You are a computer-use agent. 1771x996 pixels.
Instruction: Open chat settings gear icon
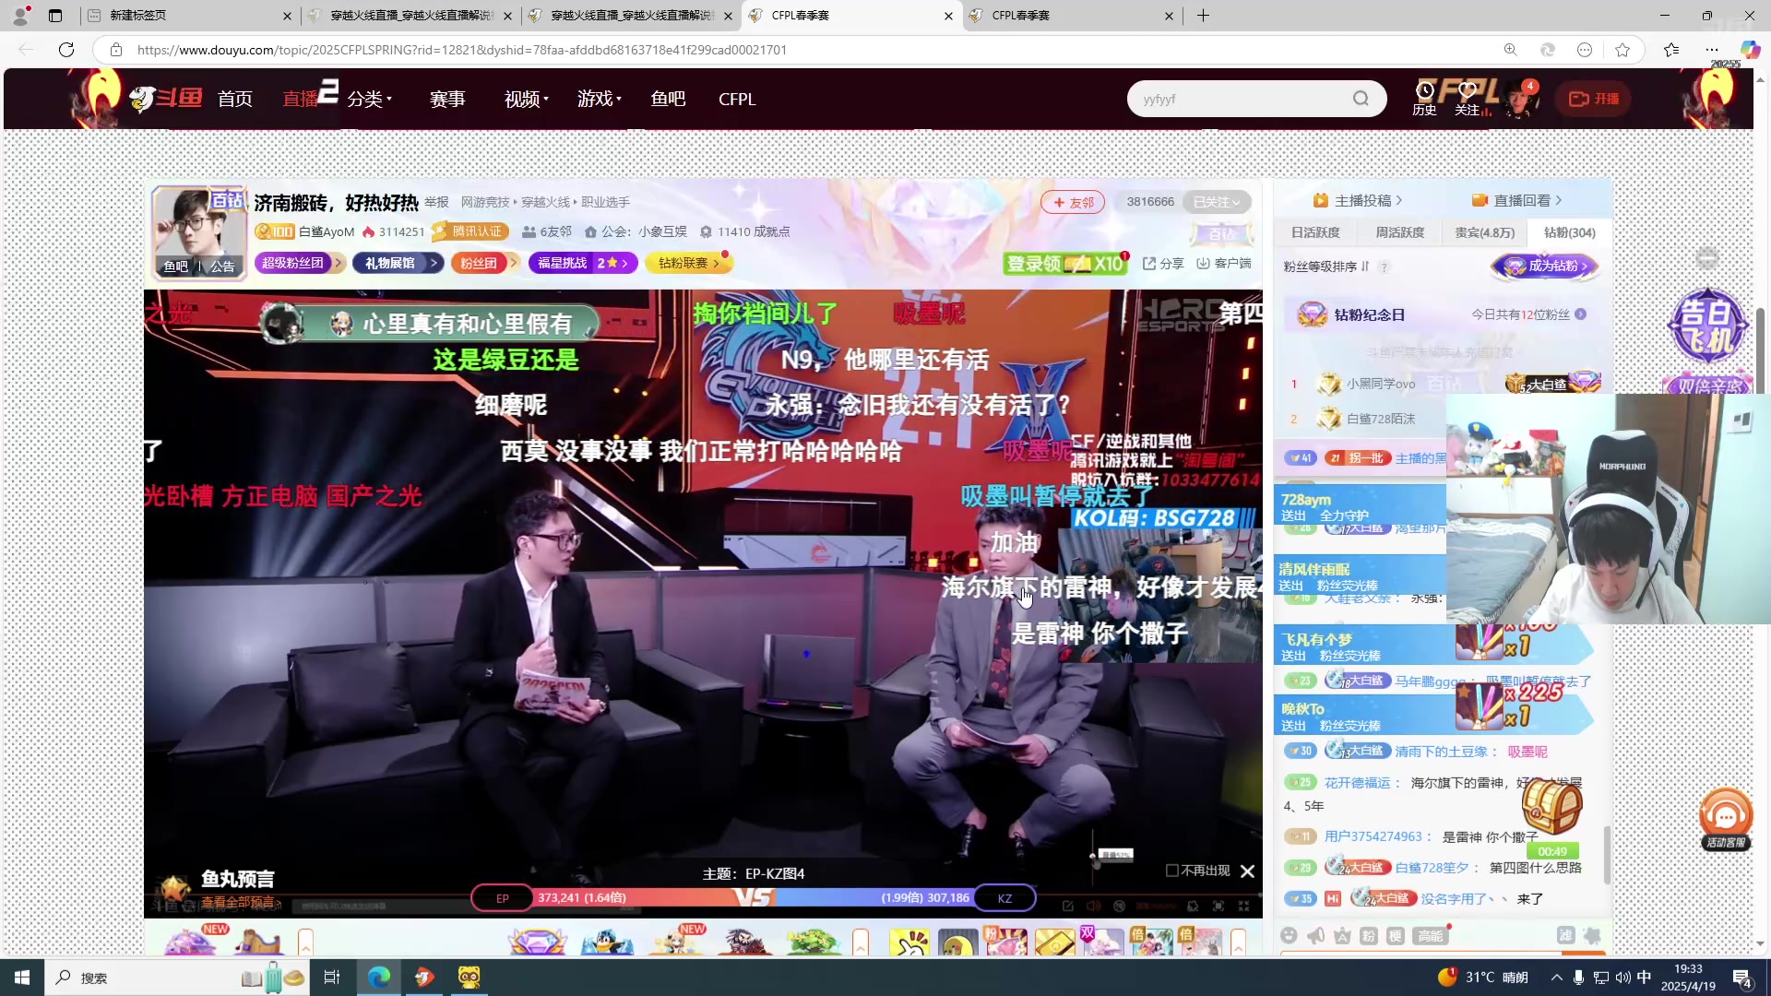click(x=1592, y=935)
